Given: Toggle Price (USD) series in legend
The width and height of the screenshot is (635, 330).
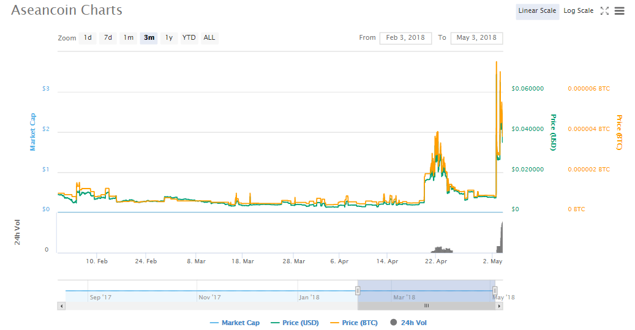Looking at the screenshot, I should 294,323.
